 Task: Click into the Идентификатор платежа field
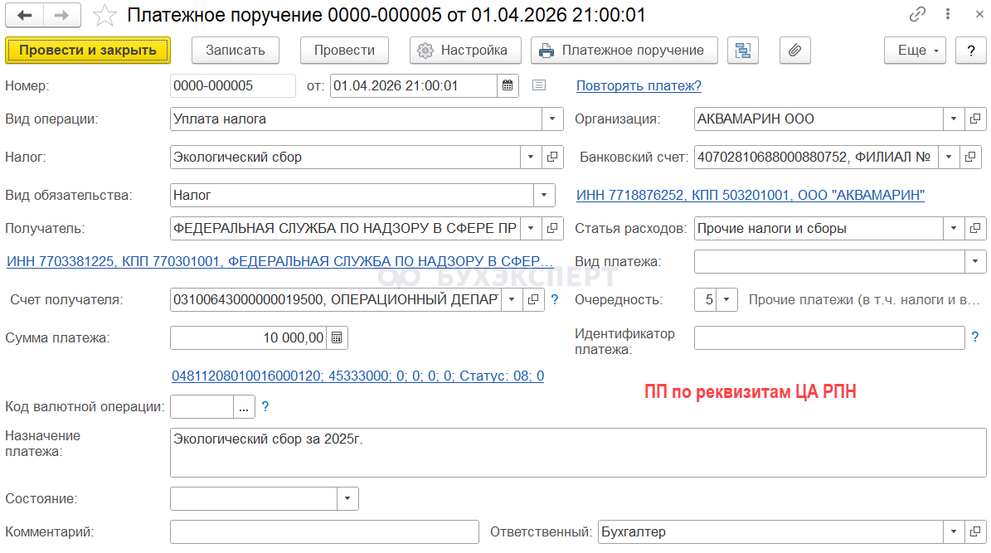829,338
